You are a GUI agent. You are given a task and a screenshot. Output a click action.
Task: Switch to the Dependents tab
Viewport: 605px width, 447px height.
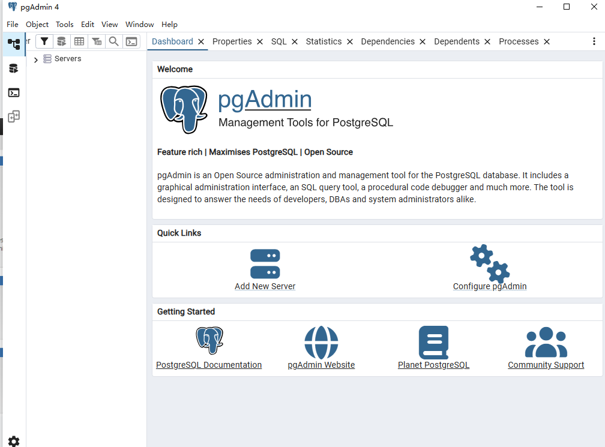click(x=457, y=41)
